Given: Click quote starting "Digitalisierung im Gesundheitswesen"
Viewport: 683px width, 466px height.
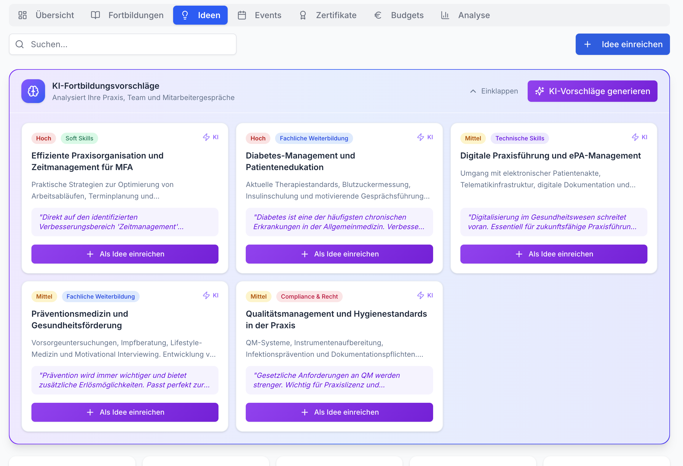Looking at the screenshot, I should [554, 222].
